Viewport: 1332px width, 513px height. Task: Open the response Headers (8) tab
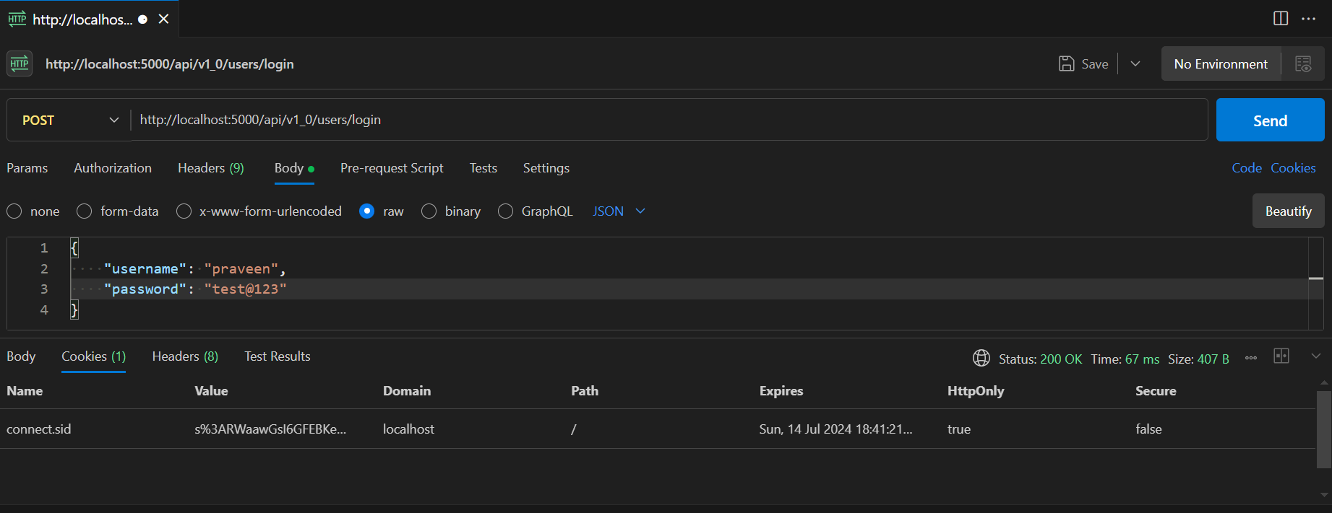(x=185, y=356)
